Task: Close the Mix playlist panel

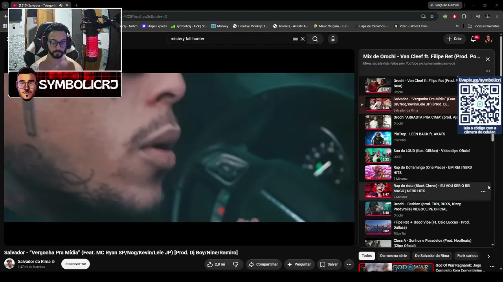Action: (488, 59)
